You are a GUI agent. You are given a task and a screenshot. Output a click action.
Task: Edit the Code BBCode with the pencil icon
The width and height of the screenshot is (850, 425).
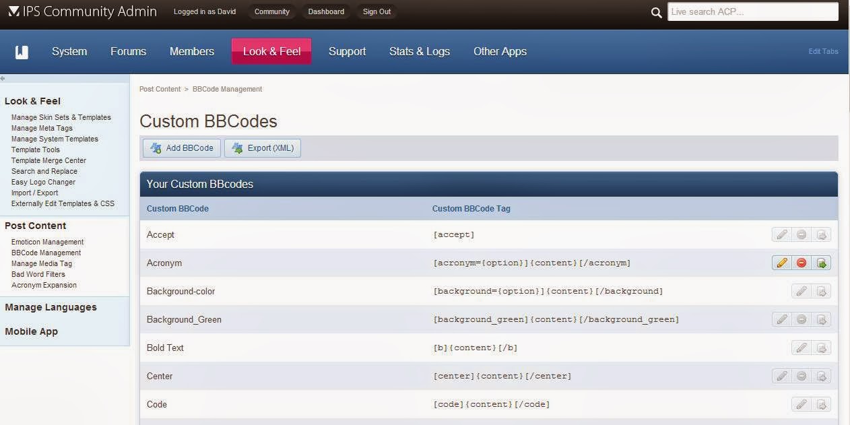coord(802,404)
